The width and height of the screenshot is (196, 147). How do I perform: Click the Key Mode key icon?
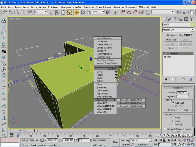click(116, 142)
